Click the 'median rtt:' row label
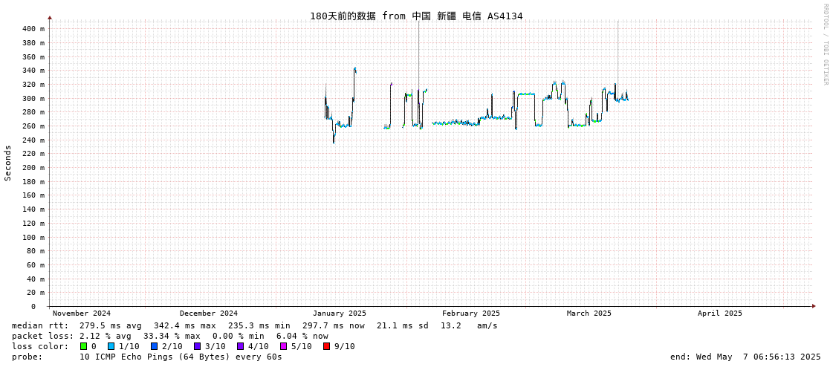833x367 pixels. pos(40,325)
